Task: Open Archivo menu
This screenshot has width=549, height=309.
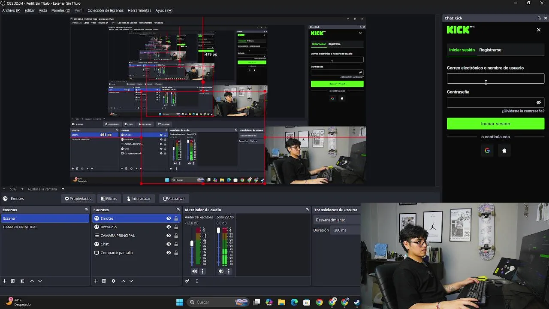Action: click(x=11, y=10)
